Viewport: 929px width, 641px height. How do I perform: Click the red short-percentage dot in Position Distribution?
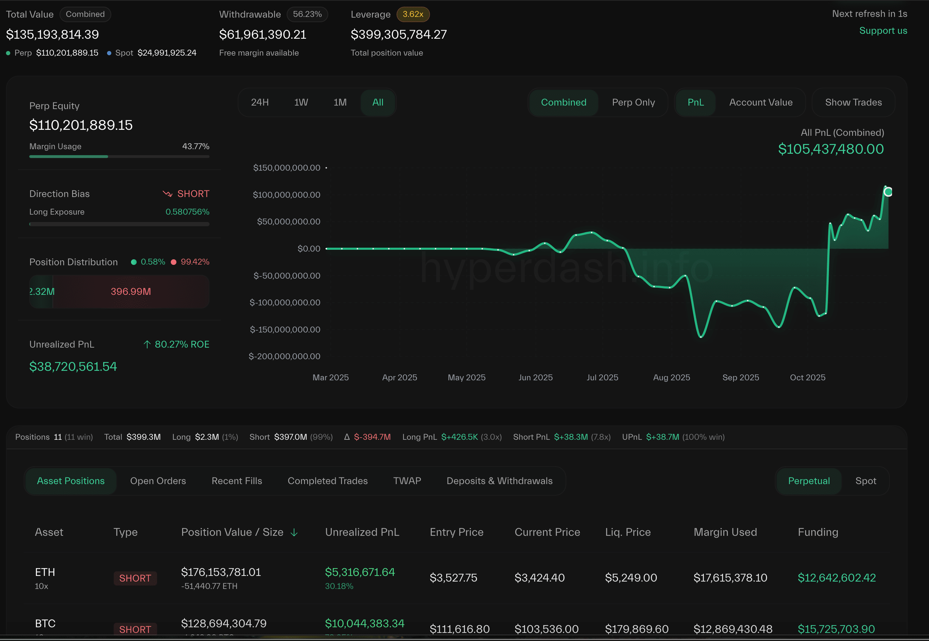[174, 262]
